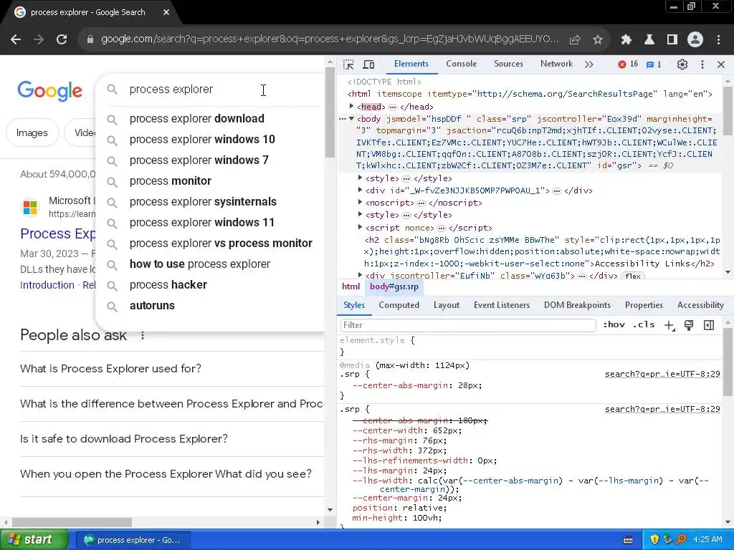Select the process hacker suggestion
Image resolution: width=734 pixels, height=550 pixels.
coord(210,285)
